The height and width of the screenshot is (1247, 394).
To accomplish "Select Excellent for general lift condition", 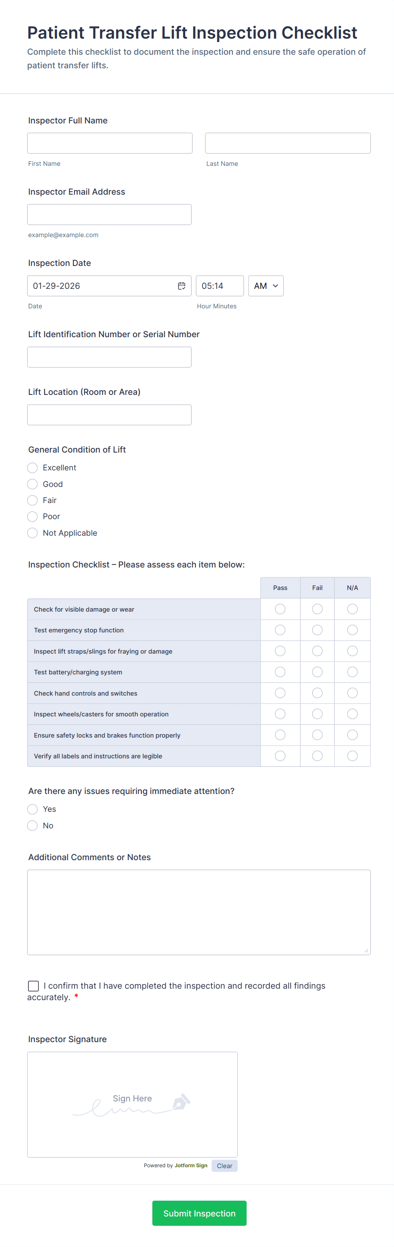I will [32, 467].
